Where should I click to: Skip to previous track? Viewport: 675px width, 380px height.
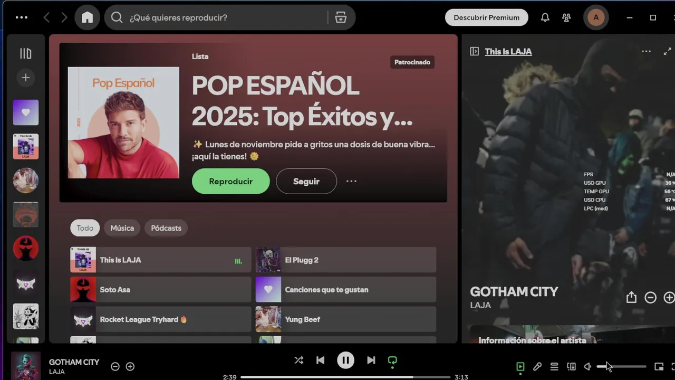point(320,360)
